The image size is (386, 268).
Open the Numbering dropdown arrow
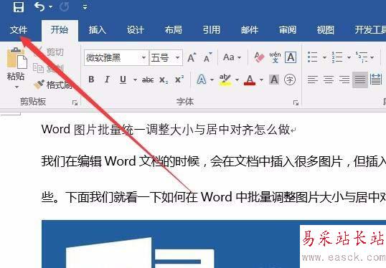point(349,58)
